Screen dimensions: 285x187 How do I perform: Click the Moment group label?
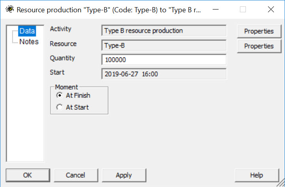(66, 87)
